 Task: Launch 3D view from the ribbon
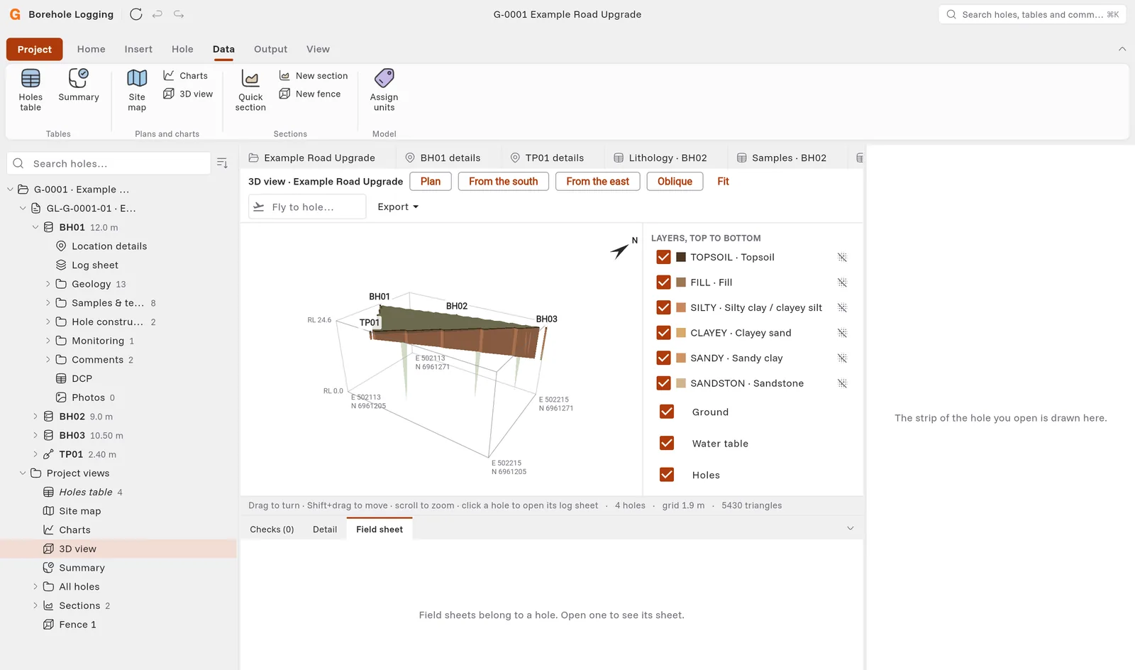pos(188,94)
